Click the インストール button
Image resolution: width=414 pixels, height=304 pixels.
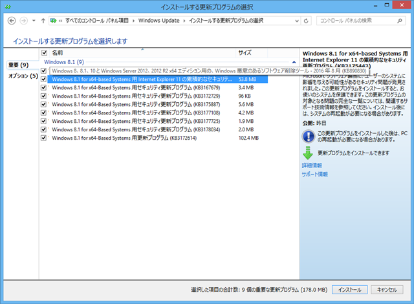(349, 290)
